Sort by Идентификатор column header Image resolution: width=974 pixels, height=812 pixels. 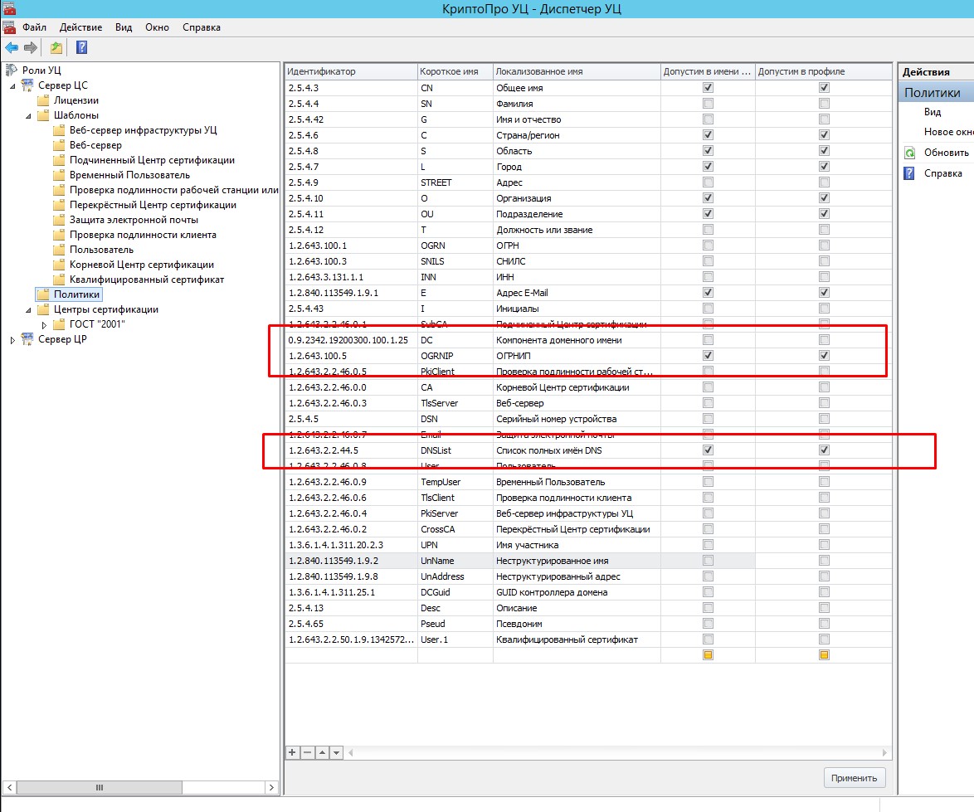point(351,71)
